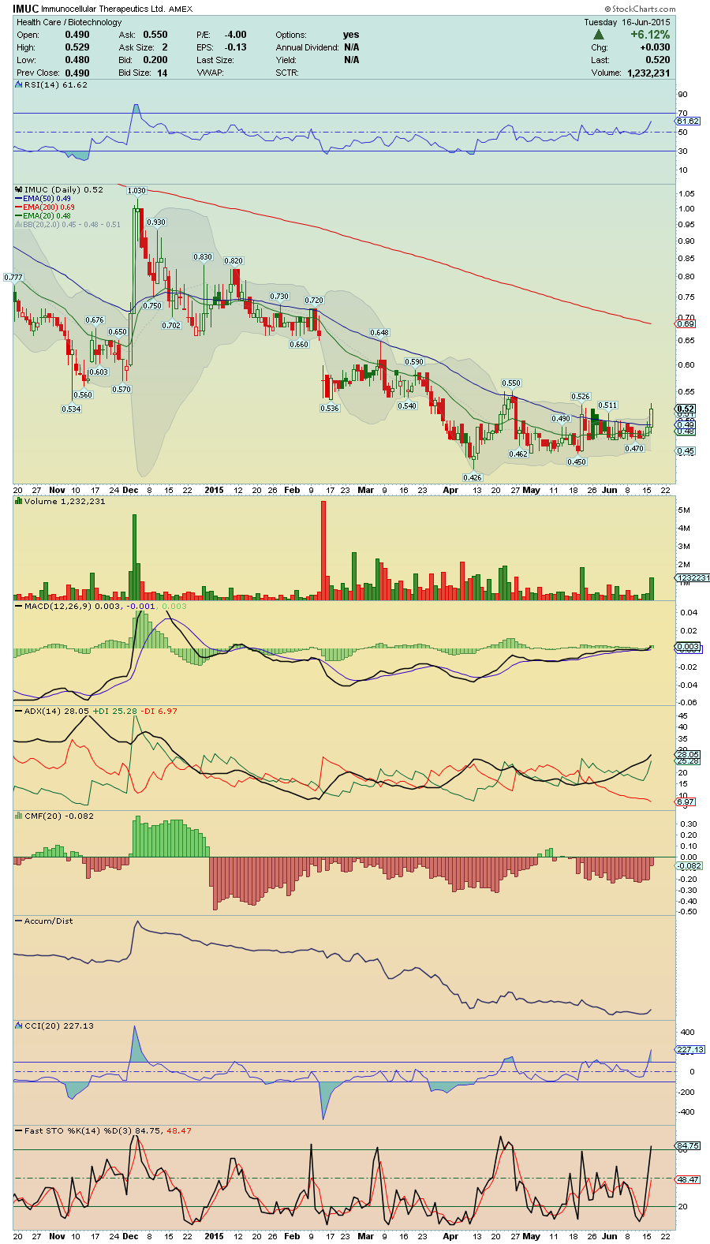
Task: Click the CMF -0.082 tag on the right axis
Action: point(689,866)
